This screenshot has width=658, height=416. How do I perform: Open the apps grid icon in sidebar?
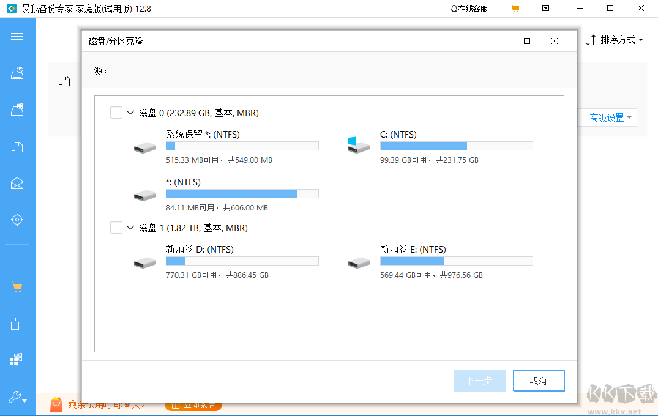point(17,360)
